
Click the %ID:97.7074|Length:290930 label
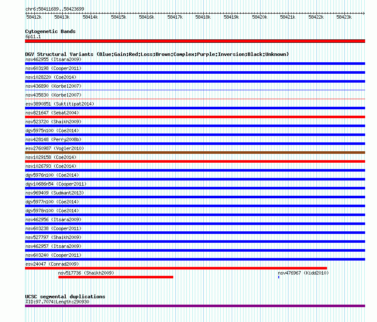pos(57,302)
